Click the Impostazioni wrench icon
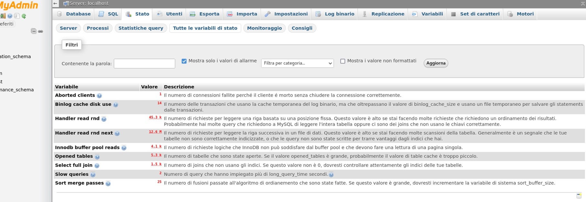 tap(268, 14)
